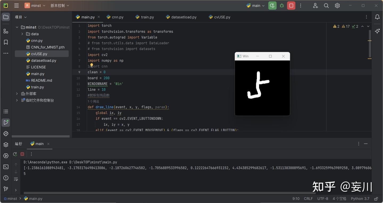This screenshot has width=383, height=203.
Task: Open the Git version control tool window
Action: (6, 189)
